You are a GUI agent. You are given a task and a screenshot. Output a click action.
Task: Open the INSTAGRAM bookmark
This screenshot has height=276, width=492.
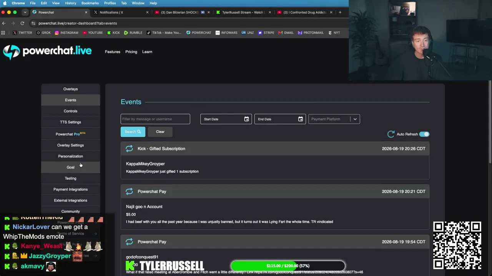66,33
